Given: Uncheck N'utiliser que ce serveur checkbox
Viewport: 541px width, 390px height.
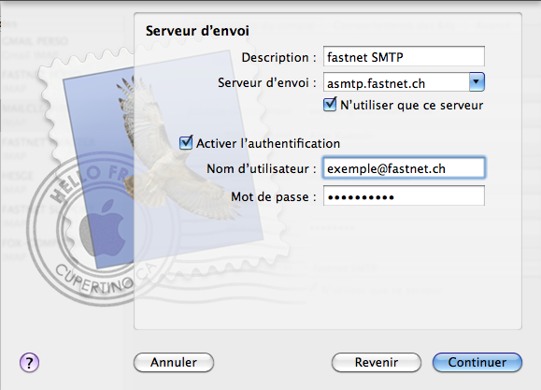Looking at the screenshot, I should click(330, 105).
